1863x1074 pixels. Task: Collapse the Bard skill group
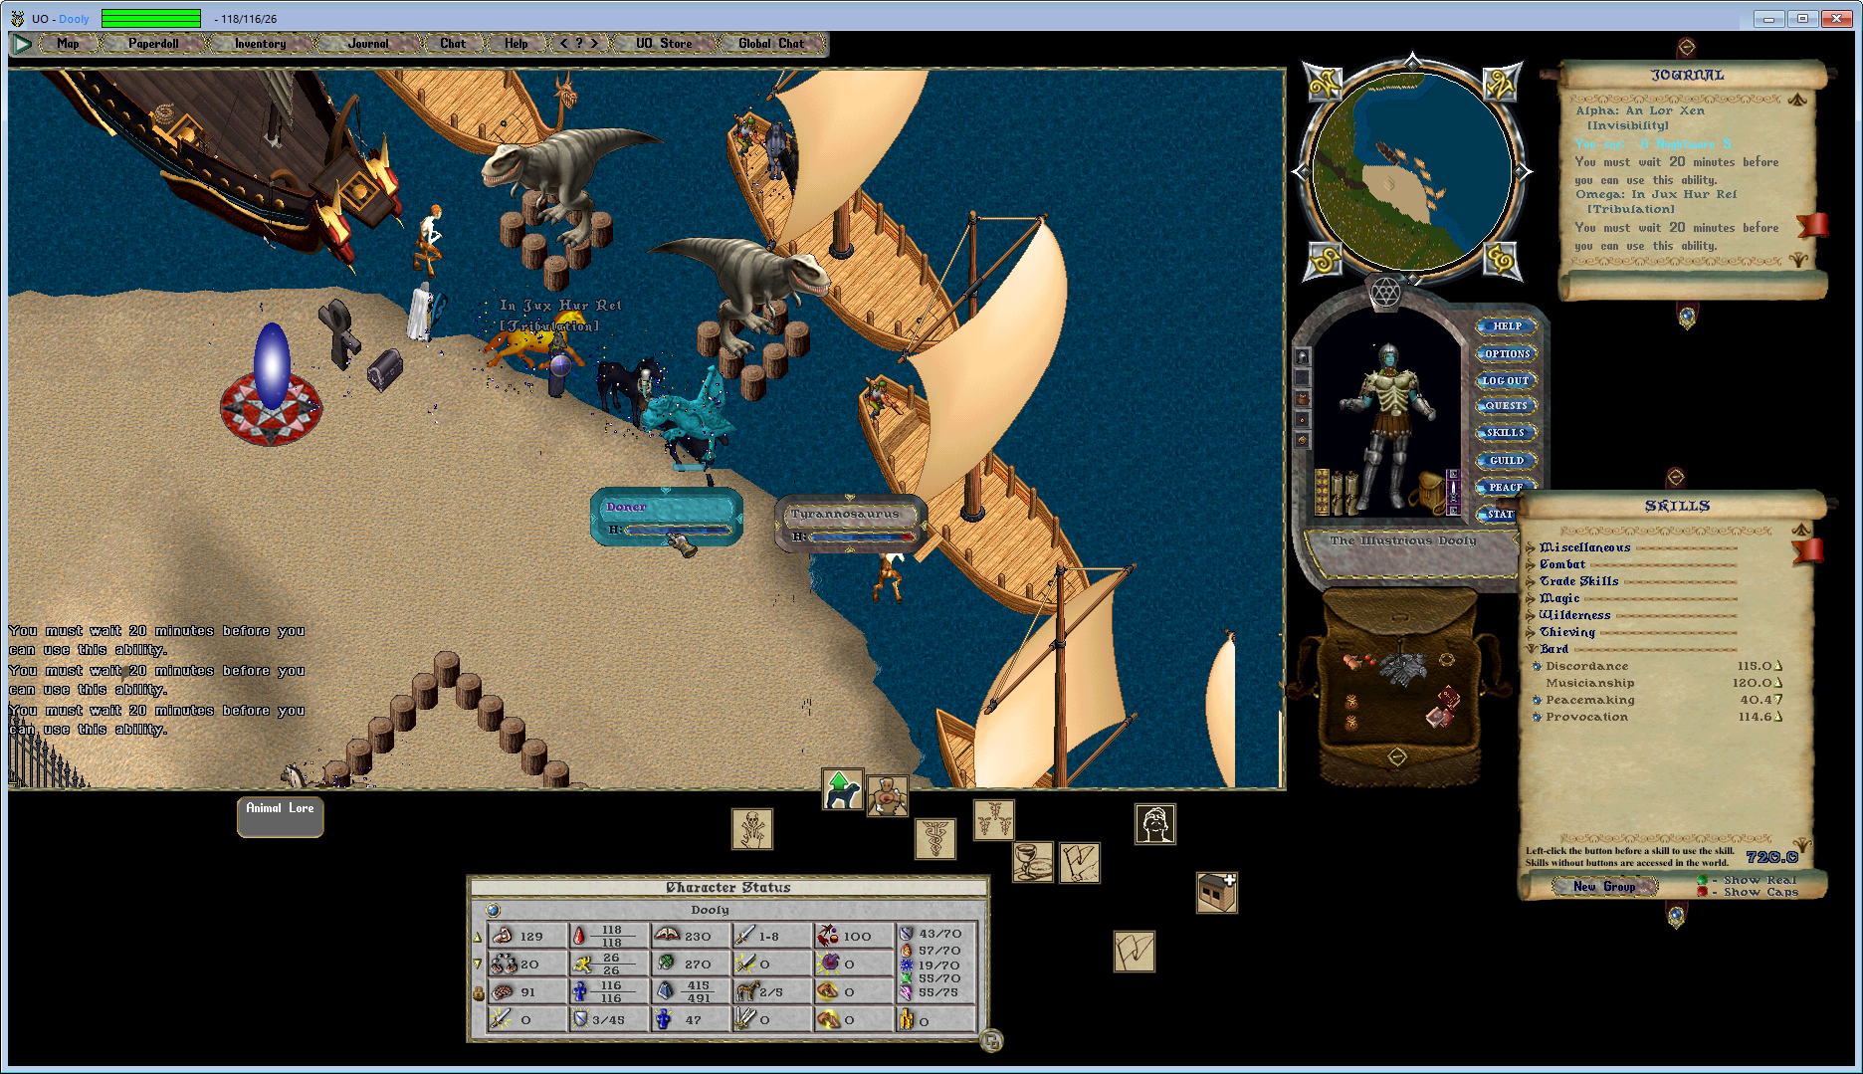click(1532, 649)
